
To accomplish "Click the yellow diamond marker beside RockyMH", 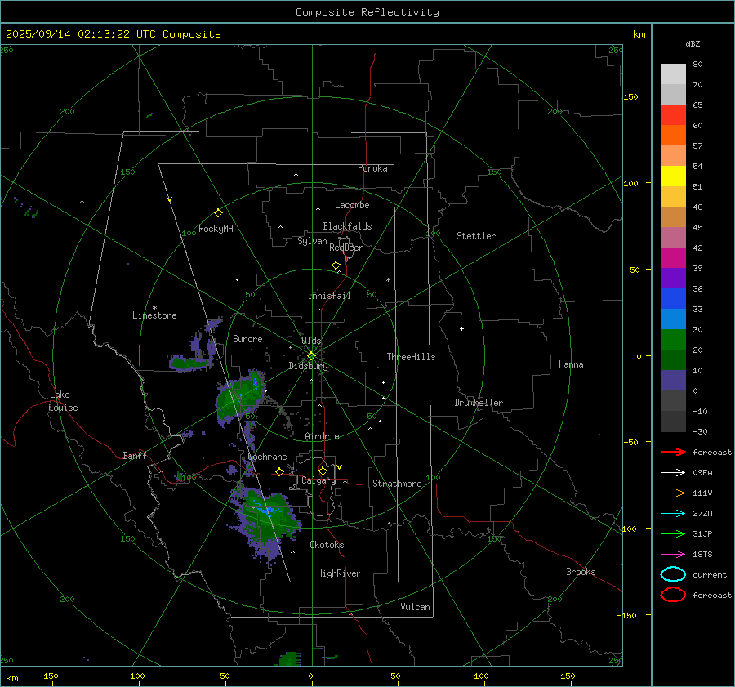I will point(218,213).
